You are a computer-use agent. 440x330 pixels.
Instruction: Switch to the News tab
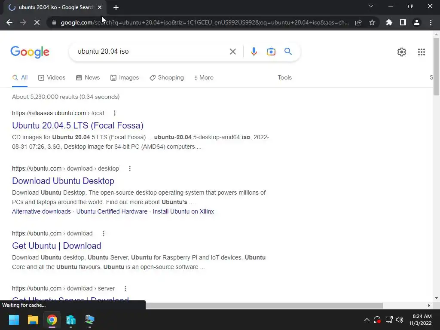coord(88,78)
